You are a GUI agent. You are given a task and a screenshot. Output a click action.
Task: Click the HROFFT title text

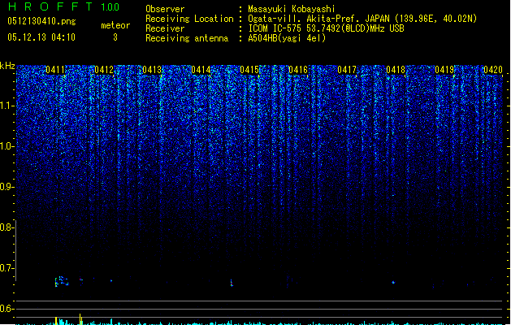50,6
